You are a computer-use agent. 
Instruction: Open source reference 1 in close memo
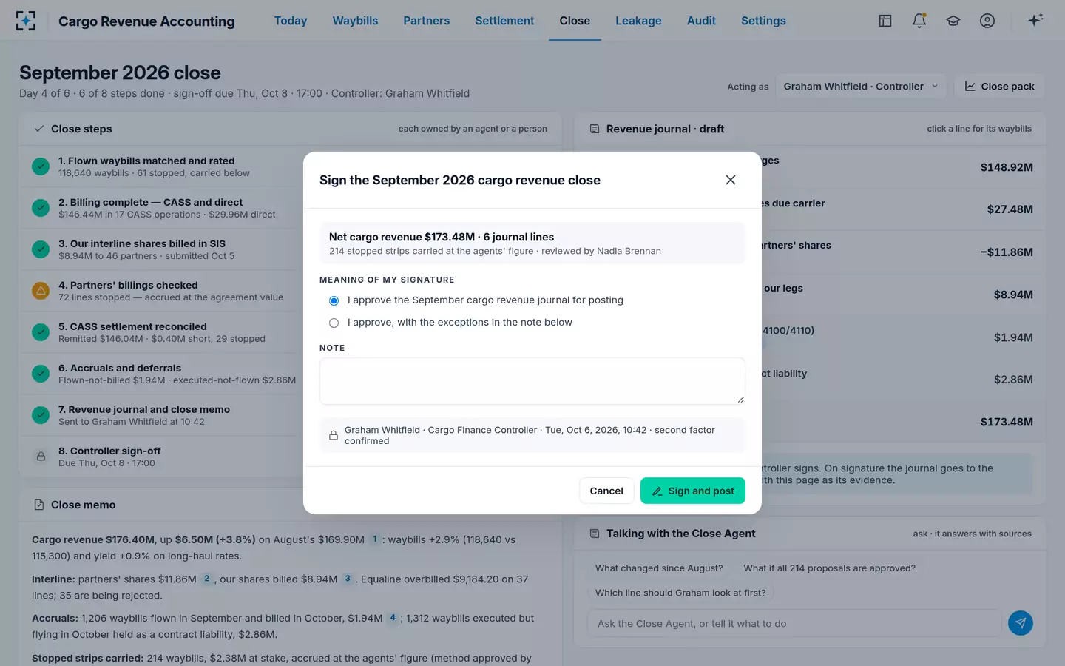(x=375, y=539)
